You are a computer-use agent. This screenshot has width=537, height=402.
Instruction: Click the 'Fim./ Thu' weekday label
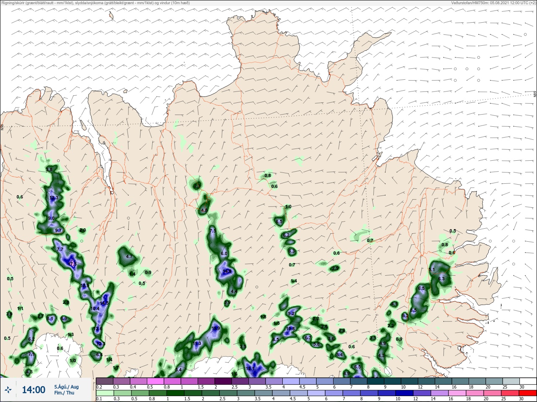click(x=64, y=393)
